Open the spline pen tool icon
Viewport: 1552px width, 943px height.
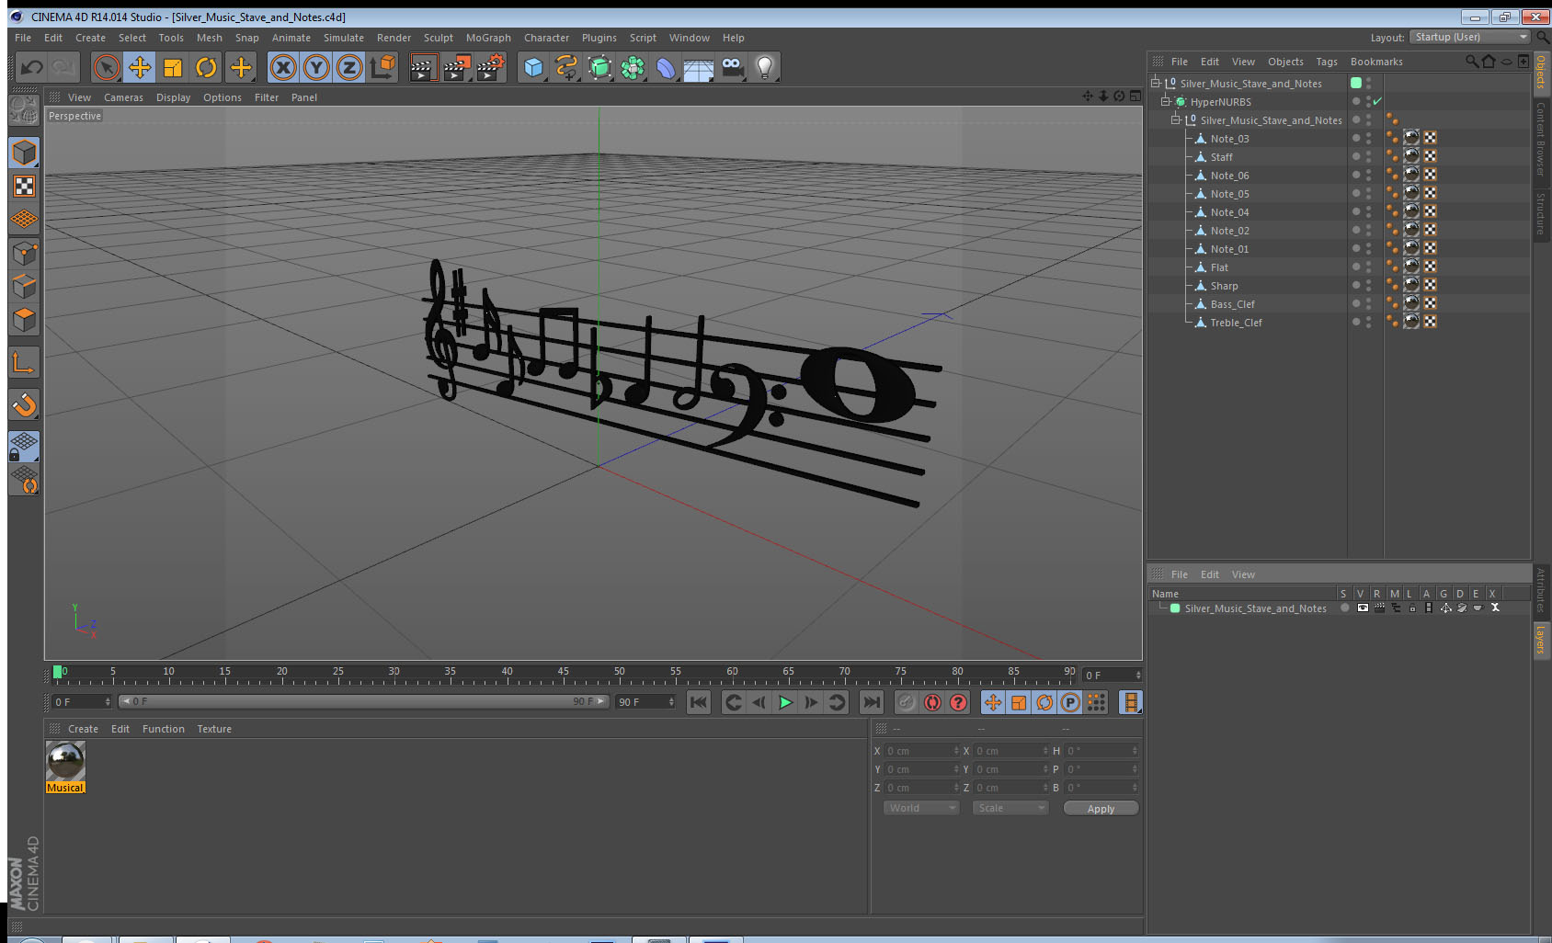coord(566,67)
